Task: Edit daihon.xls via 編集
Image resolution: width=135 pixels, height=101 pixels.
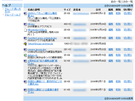Action: [x=111, y=55]
